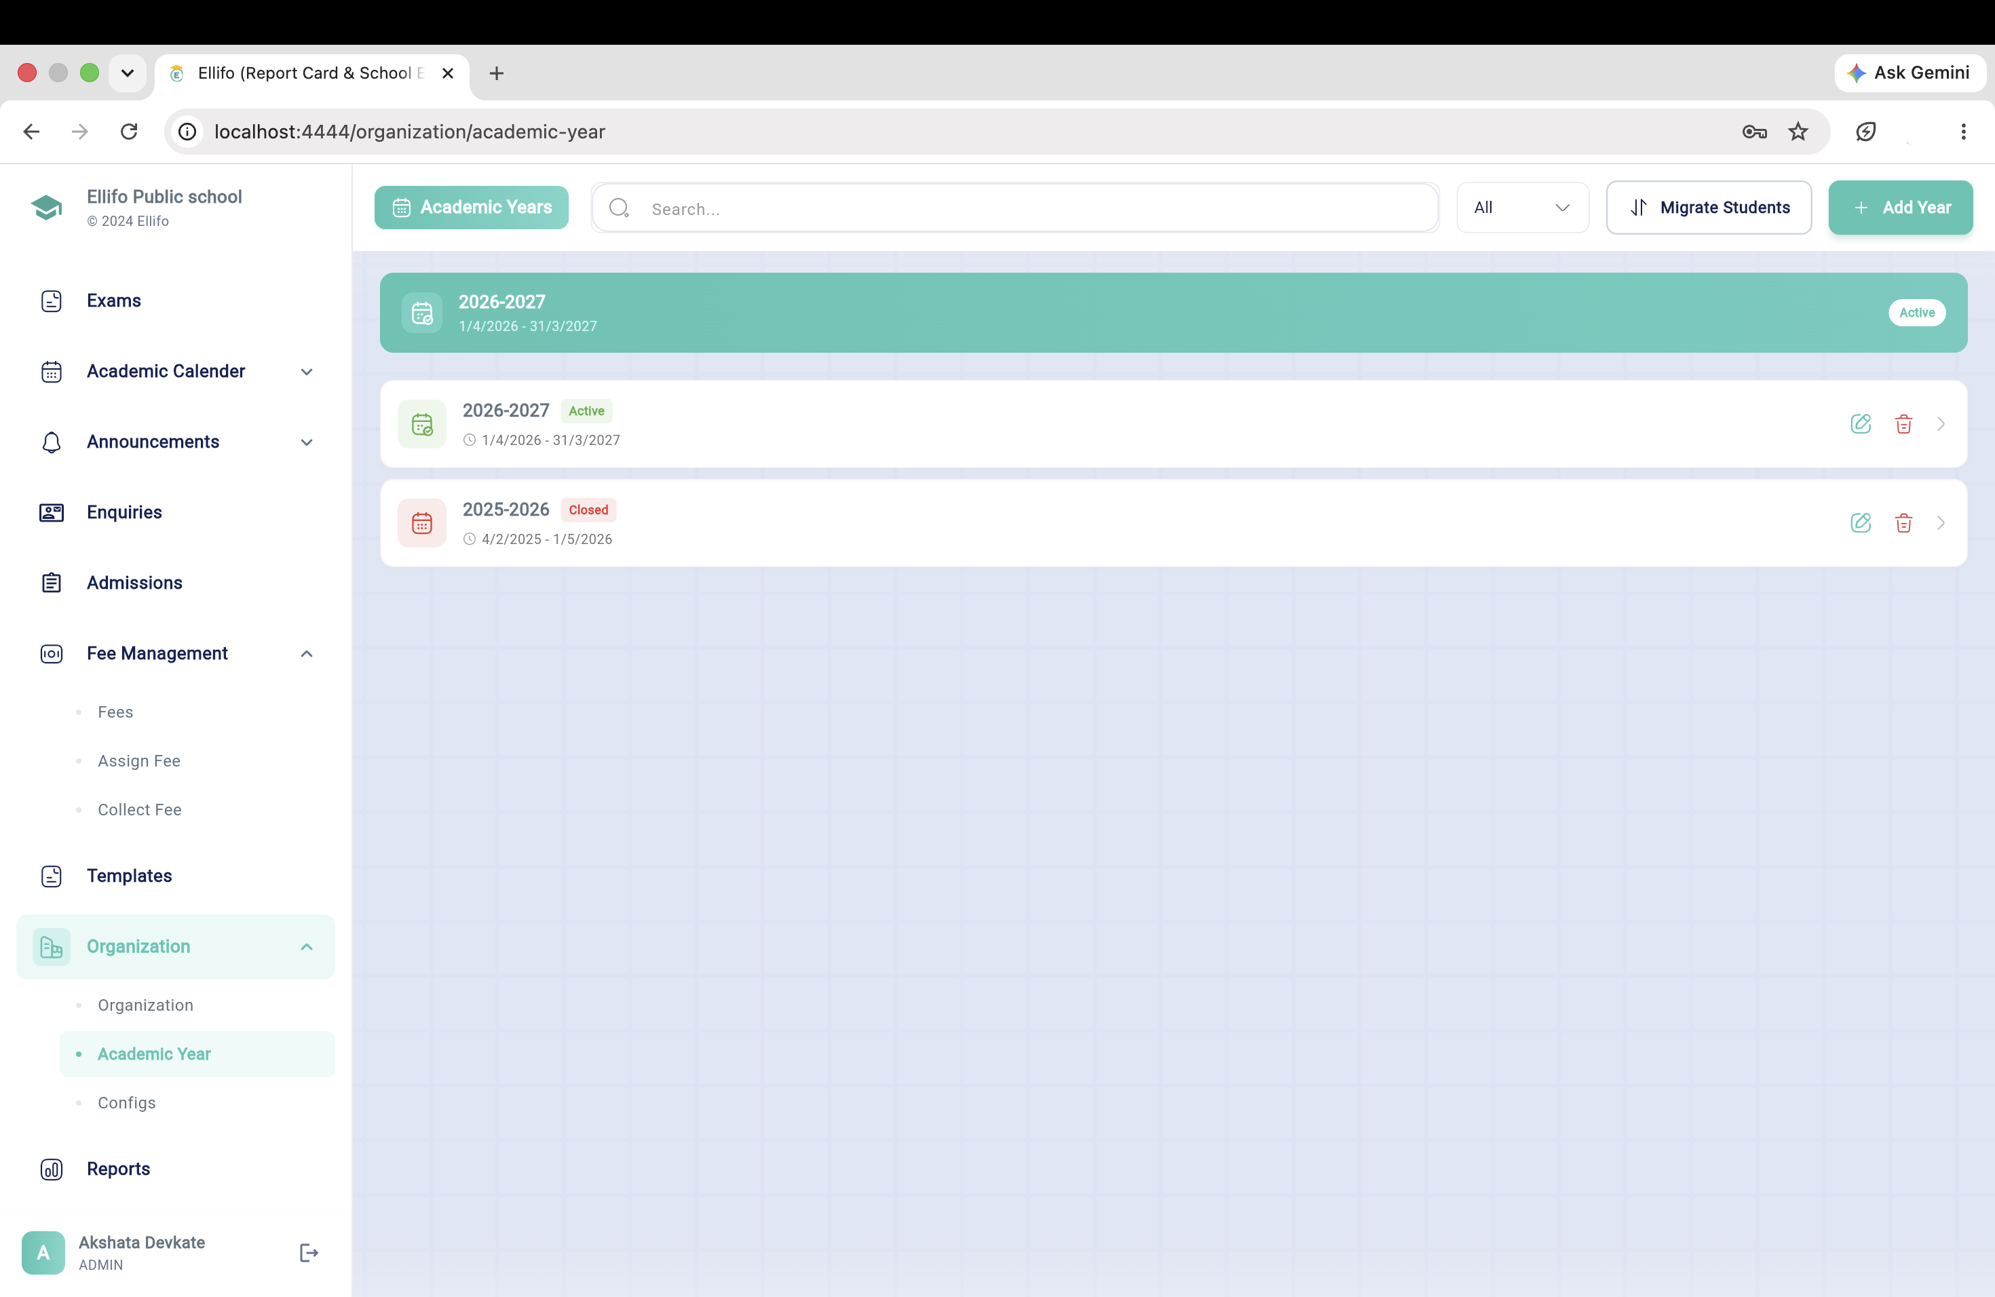Click the 'Akshata Devkate' user name
Screen dimensions: 1995x1297
coord(142,1243)
